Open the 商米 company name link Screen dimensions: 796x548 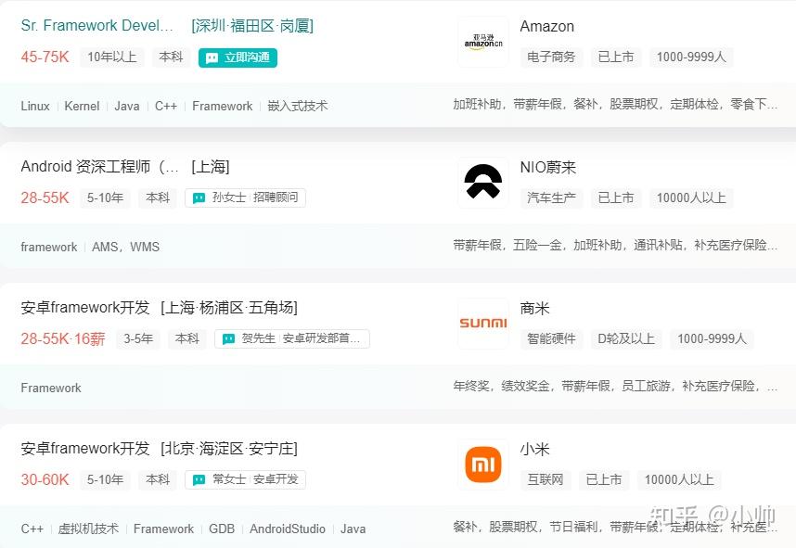(x=534, y=309)
